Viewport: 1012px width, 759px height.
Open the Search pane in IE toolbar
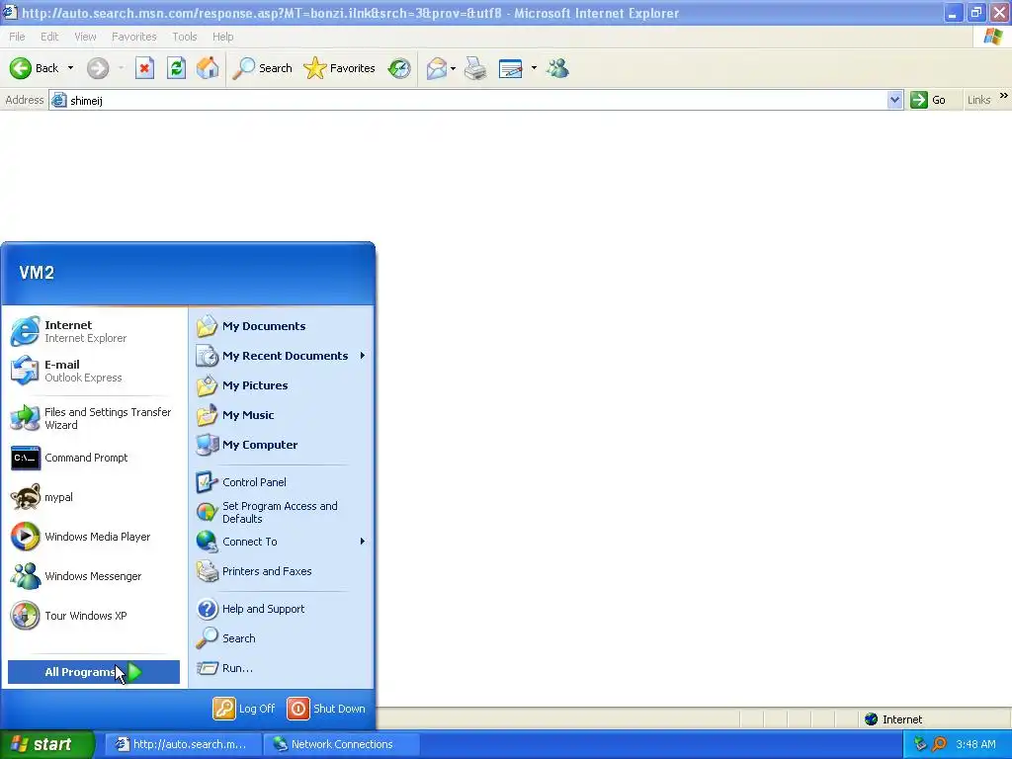(263, 68)
